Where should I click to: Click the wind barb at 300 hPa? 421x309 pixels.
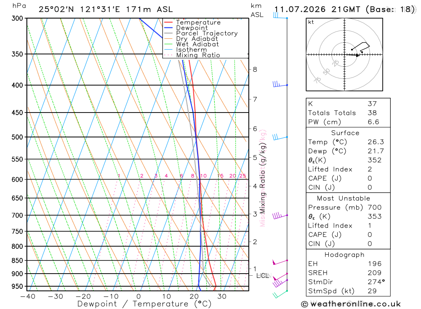pyautogui.click(x=280, y=16)
